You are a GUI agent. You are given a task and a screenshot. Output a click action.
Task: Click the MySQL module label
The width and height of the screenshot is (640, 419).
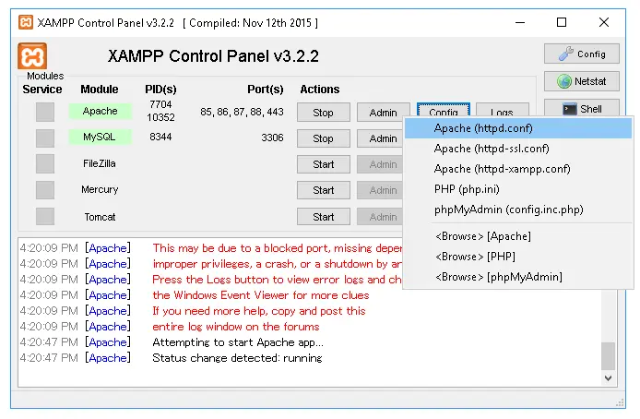[100, 137]
